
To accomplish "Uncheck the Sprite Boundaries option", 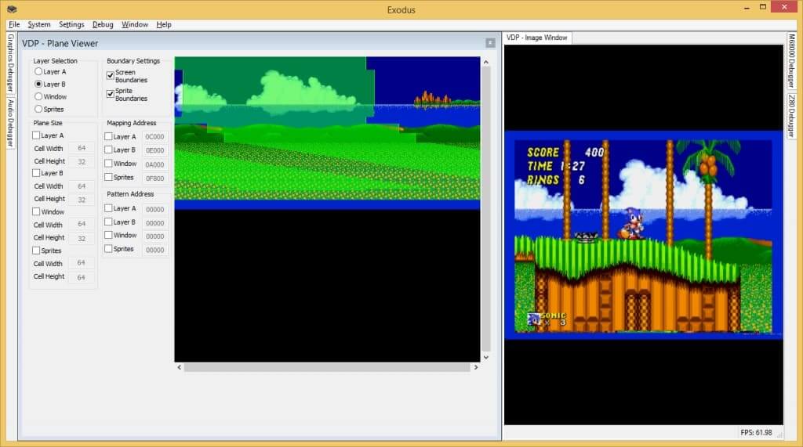I will [x=110, y=94].
